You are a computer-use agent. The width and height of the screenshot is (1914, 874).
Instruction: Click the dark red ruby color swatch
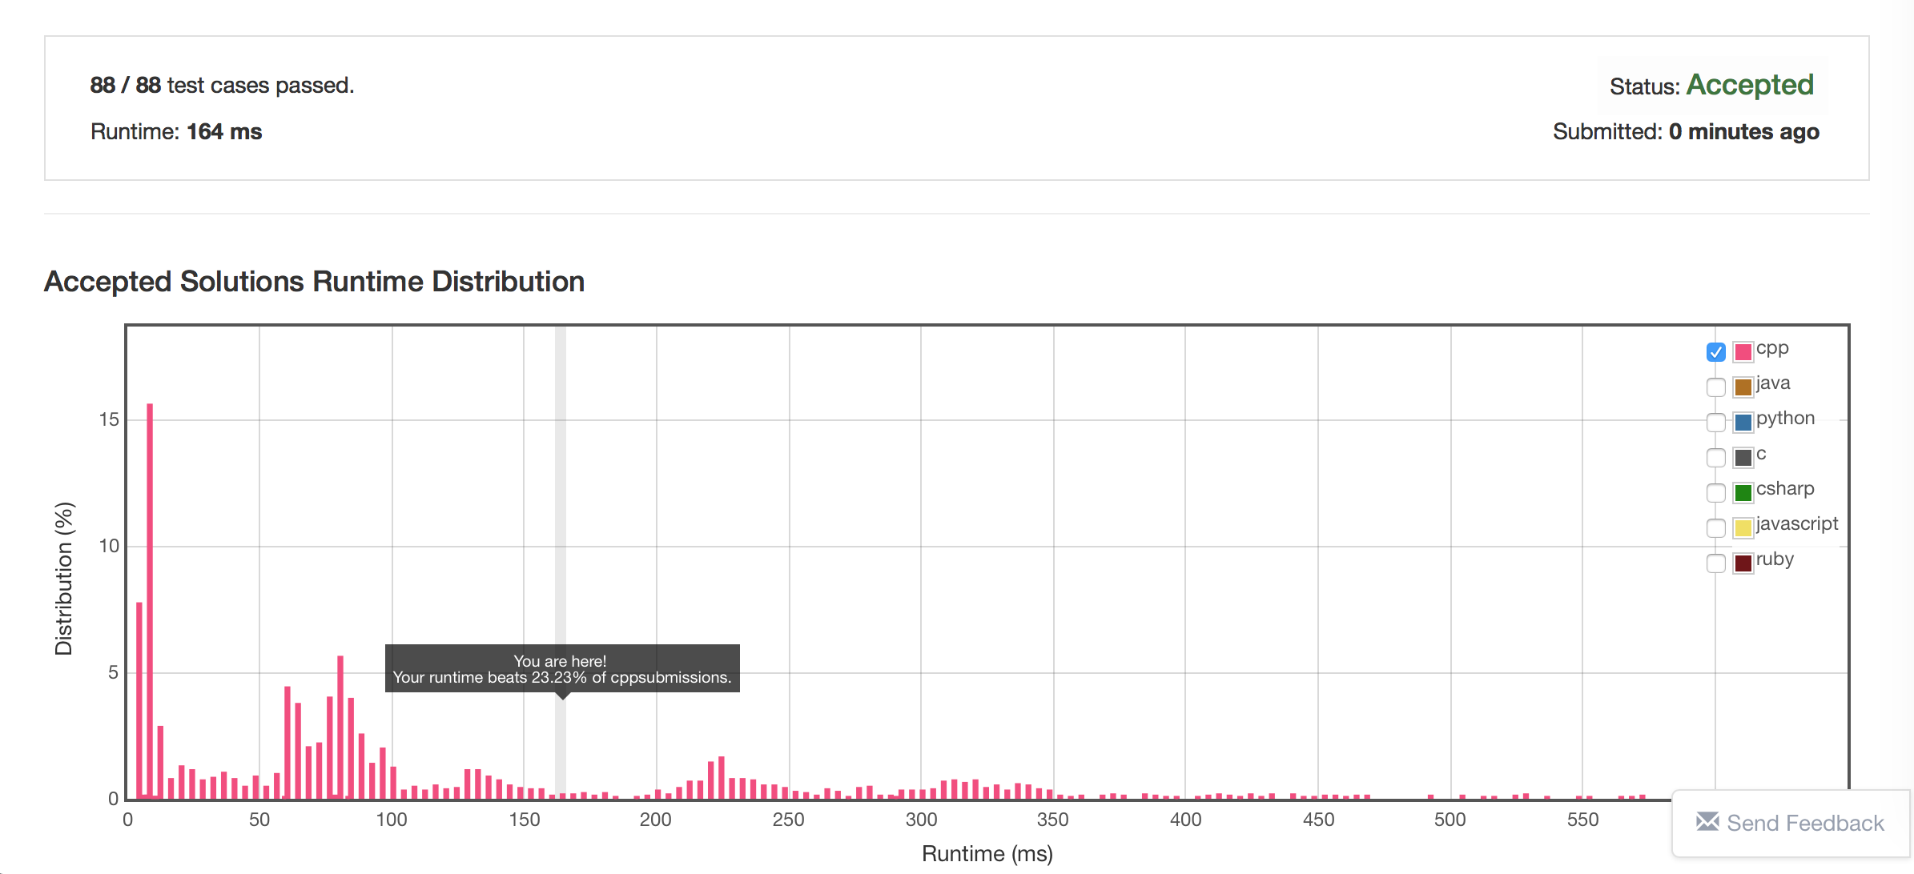pos(1743,563)
